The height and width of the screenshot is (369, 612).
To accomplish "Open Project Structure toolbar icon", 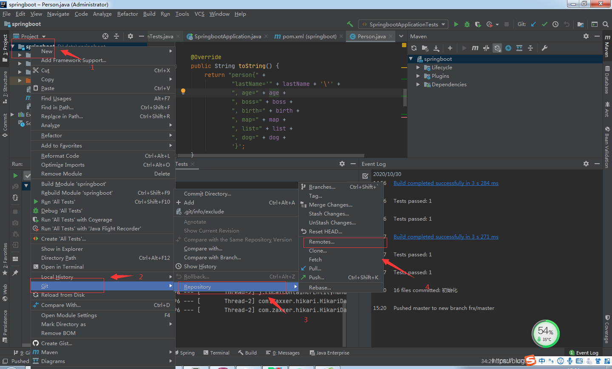I will [580, 24].
